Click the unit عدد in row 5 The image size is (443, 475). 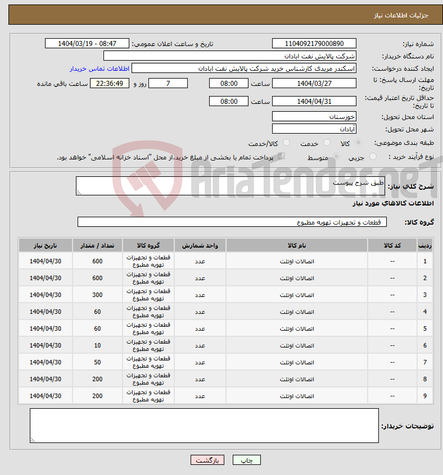tap(200, 329)
